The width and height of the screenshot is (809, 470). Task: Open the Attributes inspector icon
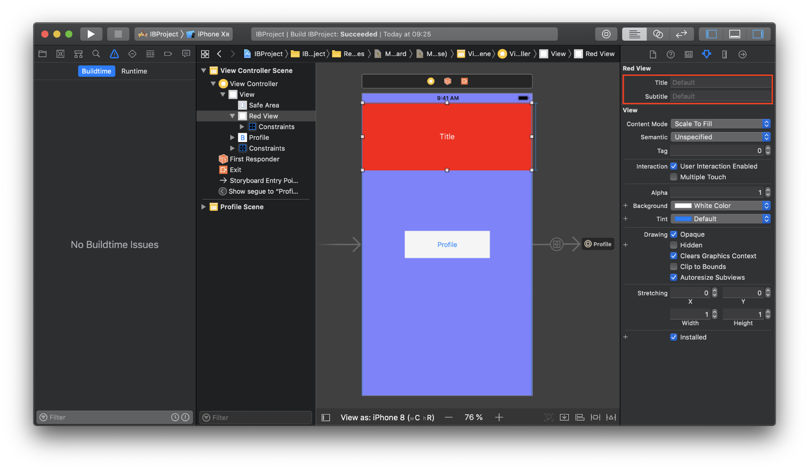point(706,54)
